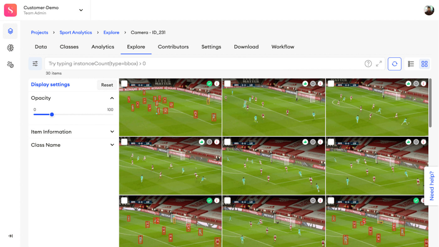Switch to grid view layout
This screenshot has height=247, width=439.
tap(424, 64)
